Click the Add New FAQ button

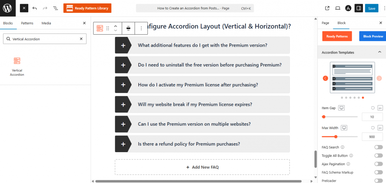point(202,167)
